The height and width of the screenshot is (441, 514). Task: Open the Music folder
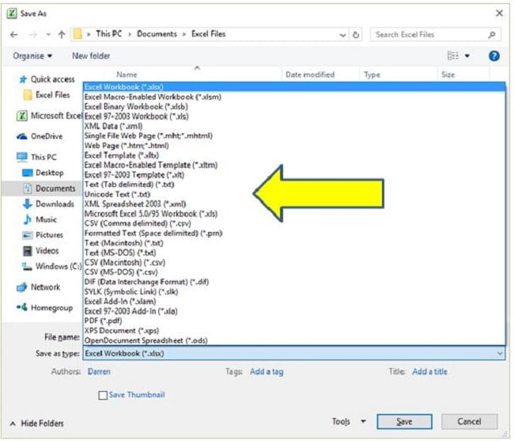40,219
